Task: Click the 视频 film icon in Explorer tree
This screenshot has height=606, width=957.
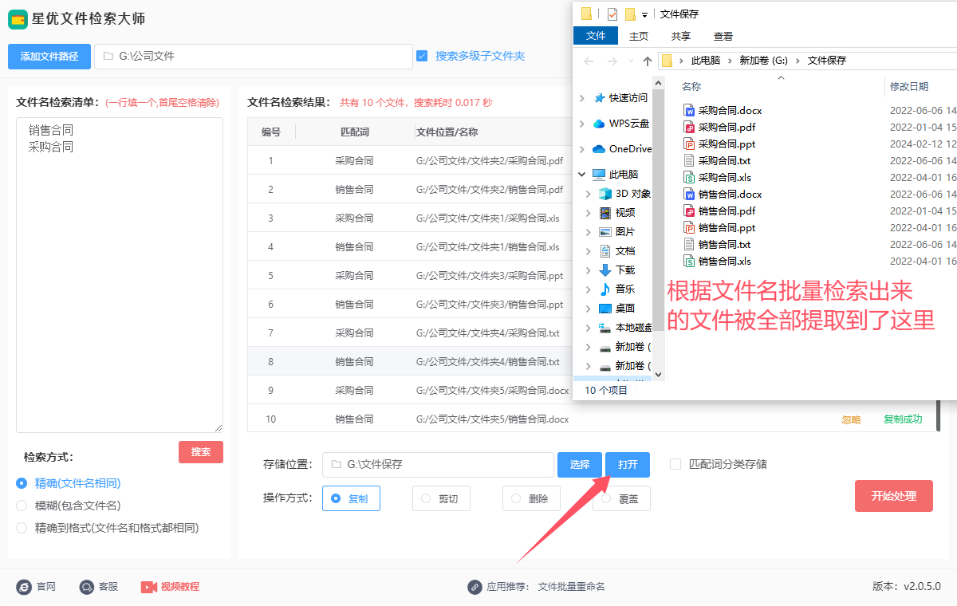Action: coord(605,213)
